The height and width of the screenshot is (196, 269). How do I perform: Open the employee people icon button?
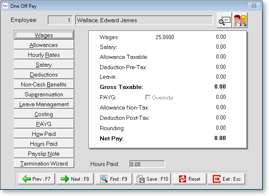pos(240,21)
